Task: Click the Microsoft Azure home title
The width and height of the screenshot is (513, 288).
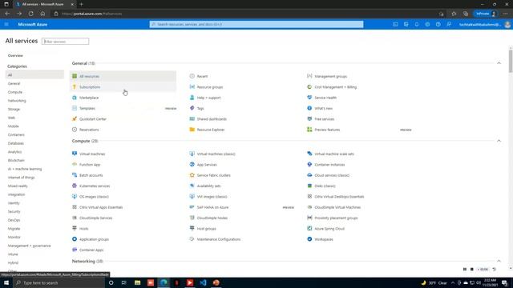Action: [x=33, y=25]
